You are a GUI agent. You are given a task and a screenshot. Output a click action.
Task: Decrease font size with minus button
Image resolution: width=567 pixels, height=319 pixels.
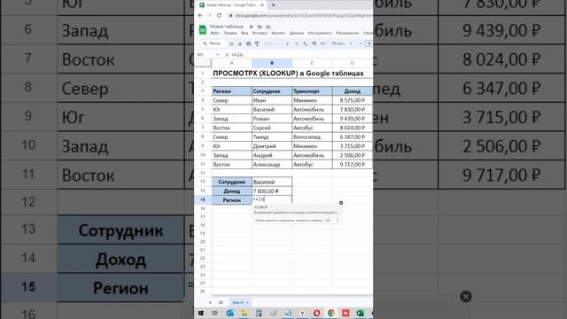(x=361, y=43)
